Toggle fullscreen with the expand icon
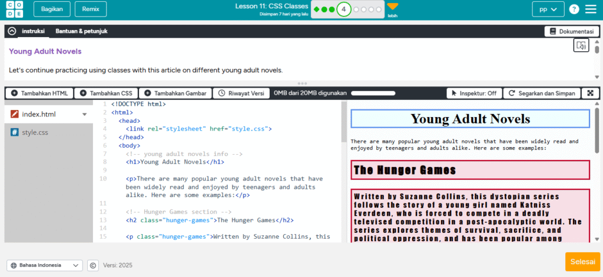Image resolution: width=603 pixels, height=277 pixels. pos(590,93)
